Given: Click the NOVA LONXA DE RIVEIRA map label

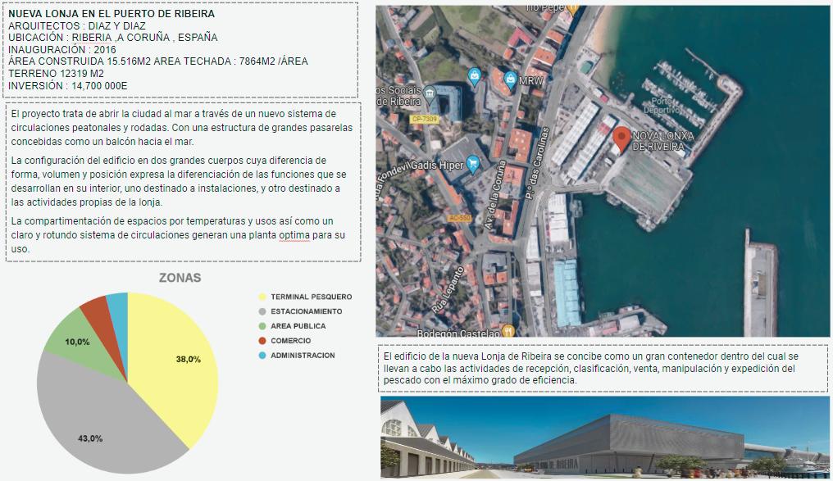Looking at the screenshot, I should 663,141.
